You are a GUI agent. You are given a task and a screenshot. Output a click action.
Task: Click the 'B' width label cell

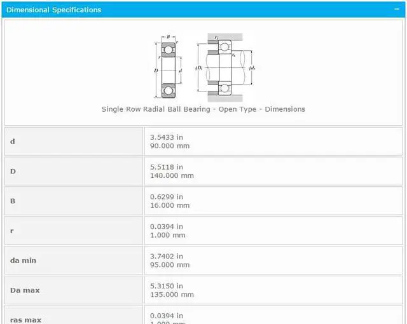coord(74,201)
